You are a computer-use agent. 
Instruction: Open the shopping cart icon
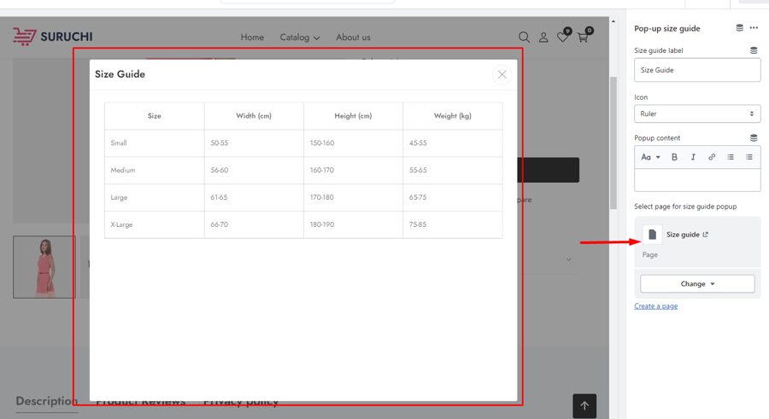583,38
